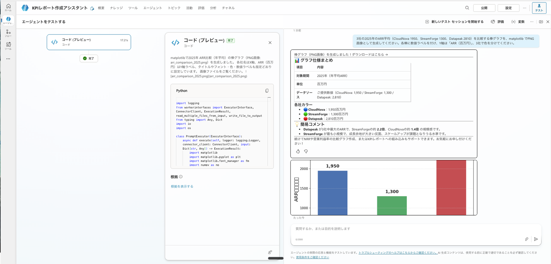This screenshot has height=264, width=551.
Task: Click the StreamForge：1,300百万円 list item
Action: 326,114
